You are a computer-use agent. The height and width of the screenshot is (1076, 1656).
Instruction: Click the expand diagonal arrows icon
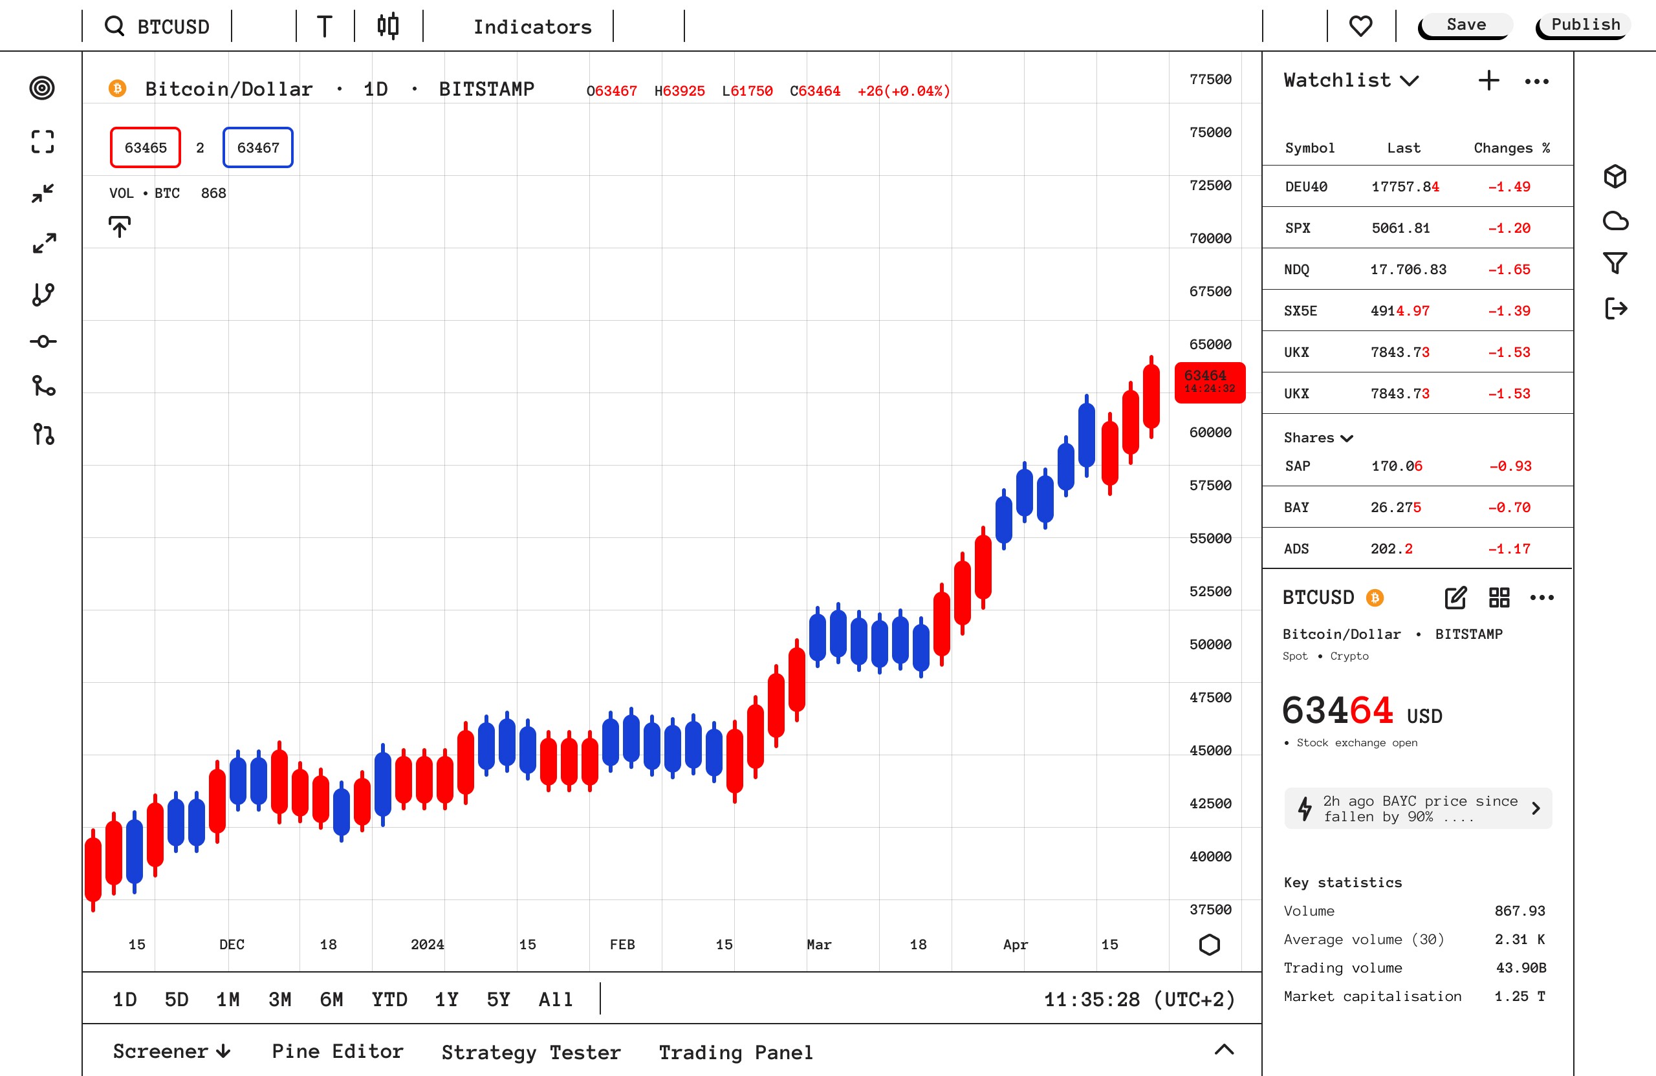click(45, 243)
